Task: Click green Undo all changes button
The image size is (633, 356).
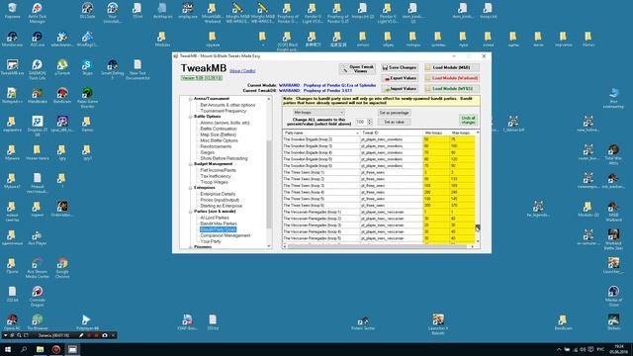Action: [x=468, y=120]
